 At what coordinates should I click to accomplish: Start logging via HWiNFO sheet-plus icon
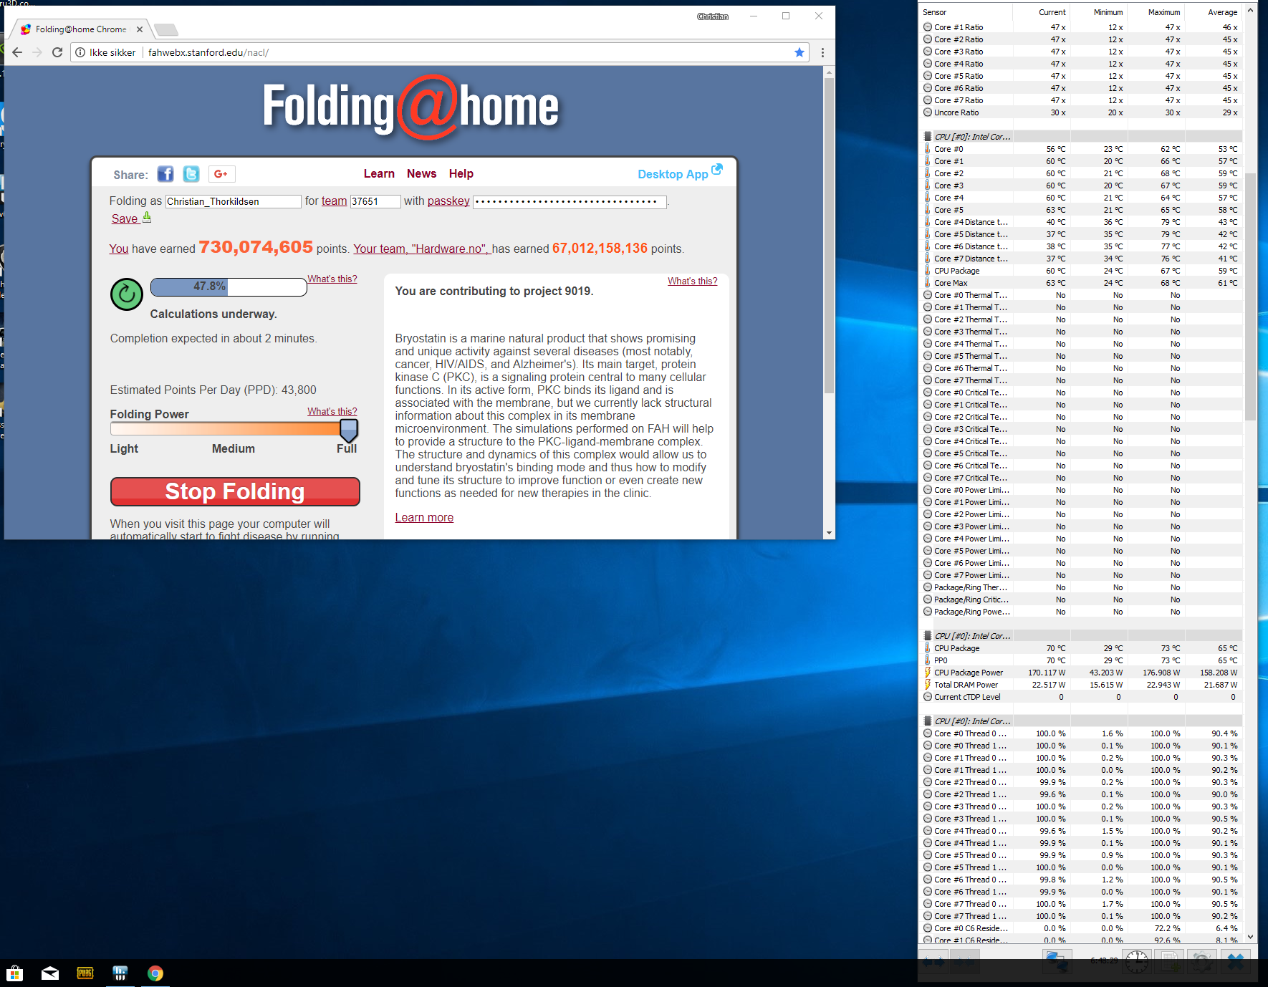pos(1170,961)
